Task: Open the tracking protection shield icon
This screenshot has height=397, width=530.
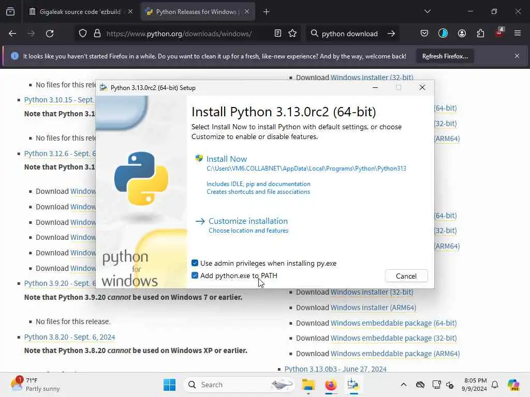Action: (83, 34)
